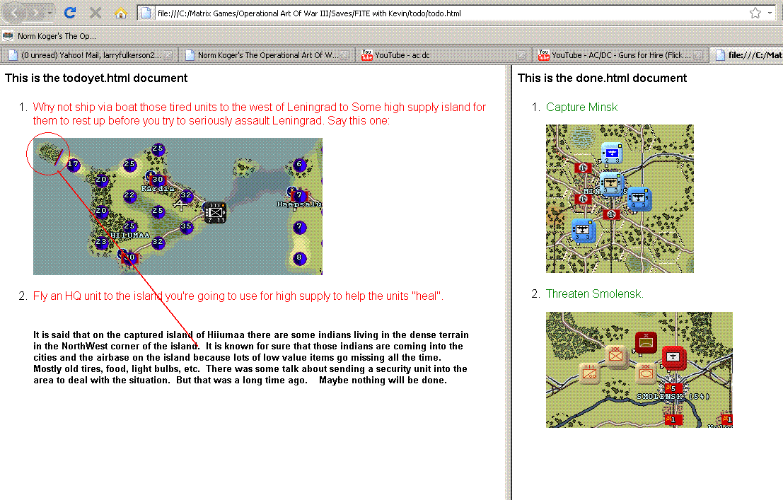783x500 pixels.
Task: Click the todoyet.html document heading
Action: click(x=96, y=79)
